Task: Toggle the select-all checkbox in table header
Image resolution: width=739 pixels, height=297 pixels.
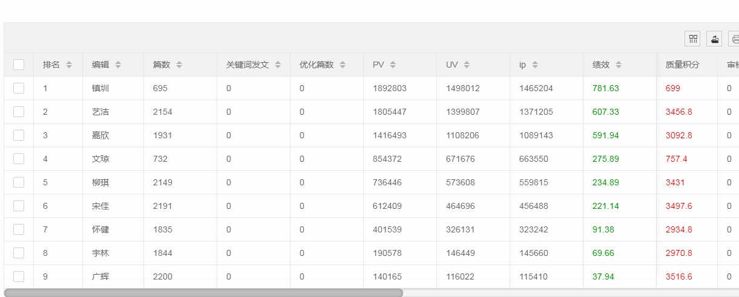Action: coord(19,65)
